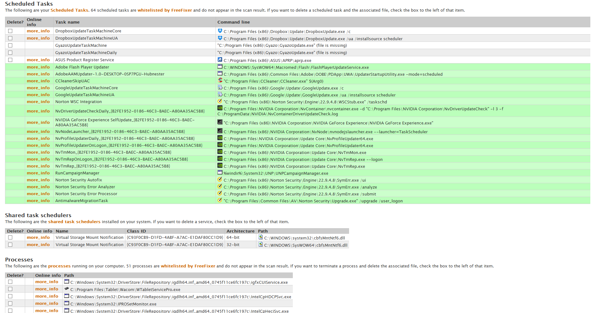Follow the Scheduled Tasks orange link

pyautogui.click(x=69, y=10)
